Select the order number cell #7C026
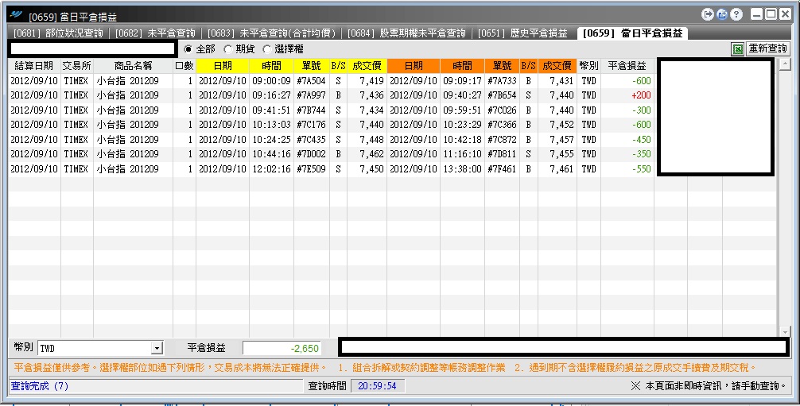This screenshot has width=800, height=406. tap(502, 110)
